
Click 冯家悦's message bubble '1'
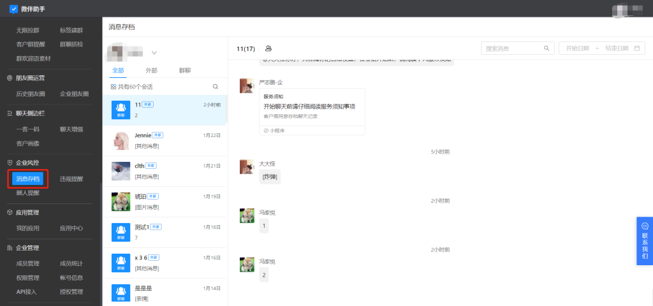coord(263,226)
